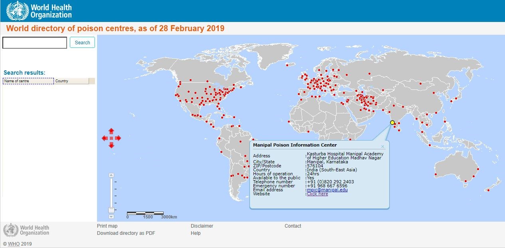Open the mpic@manipal.edu email link

(327, 190)
